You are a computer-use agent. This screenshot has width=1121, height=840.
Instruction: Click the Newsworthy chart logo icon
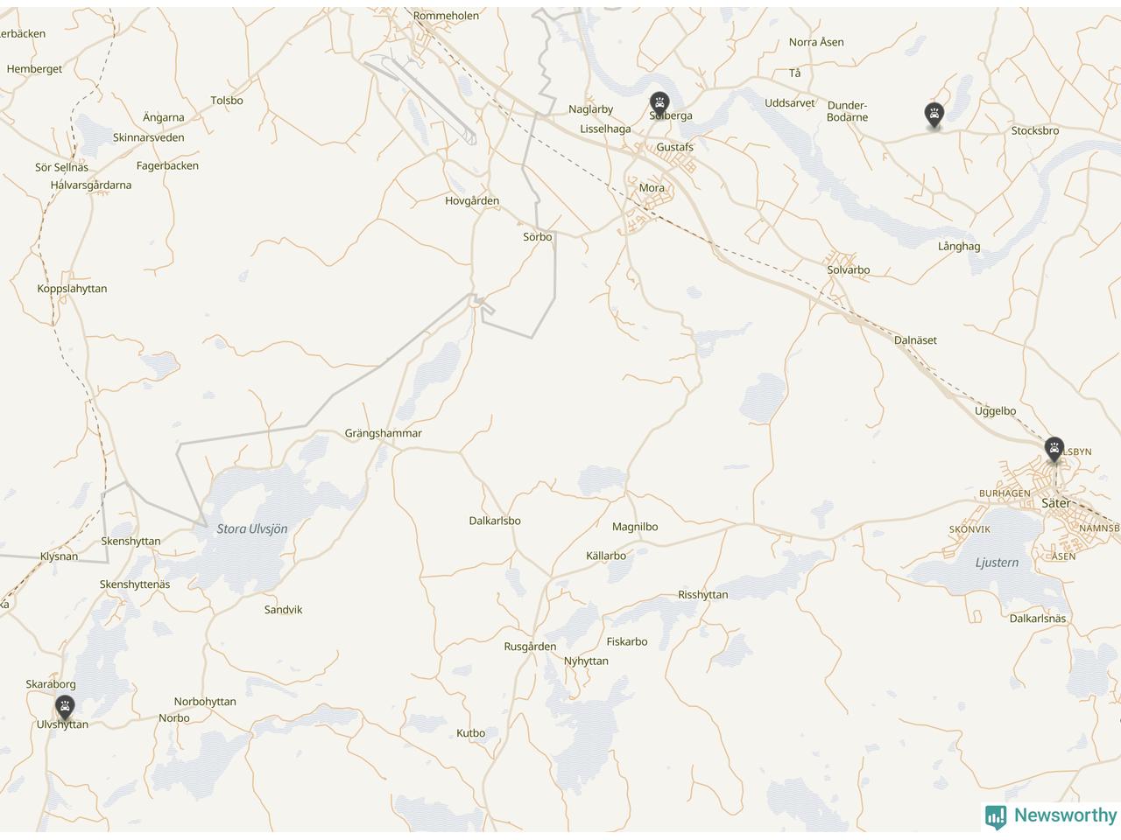tap(996, 817)
